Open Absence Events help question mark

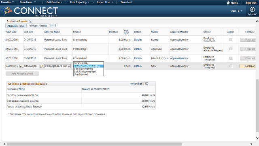click(x=31, y=21)
